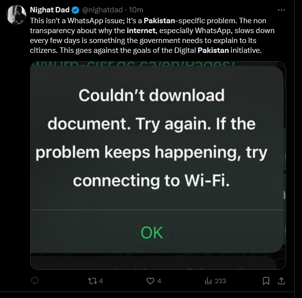Image resolution: width=302 pixels, height=298 pixels.
Task: Click the like count number 4
Action: pos(159,281)
